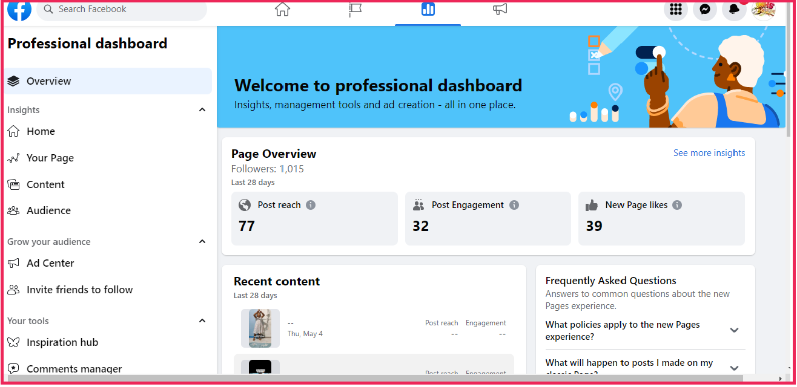Viewport: 797px width, 387px height.
Task: Click the megaphone icon beside Ad Center
Action: tap(13, 263)
